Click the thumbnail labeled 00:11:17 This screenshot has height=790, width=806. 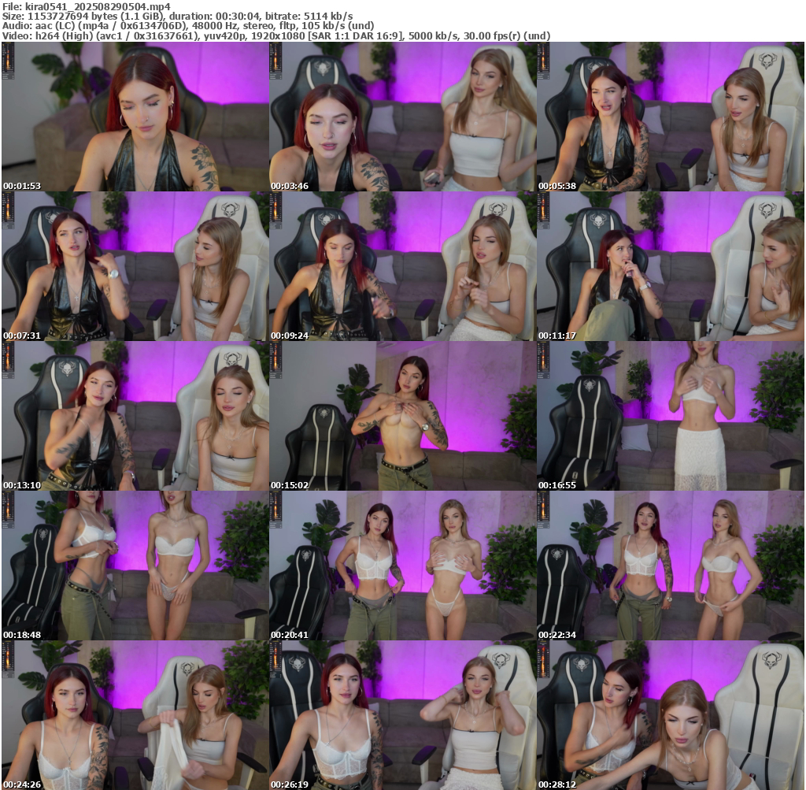point(671,266)
